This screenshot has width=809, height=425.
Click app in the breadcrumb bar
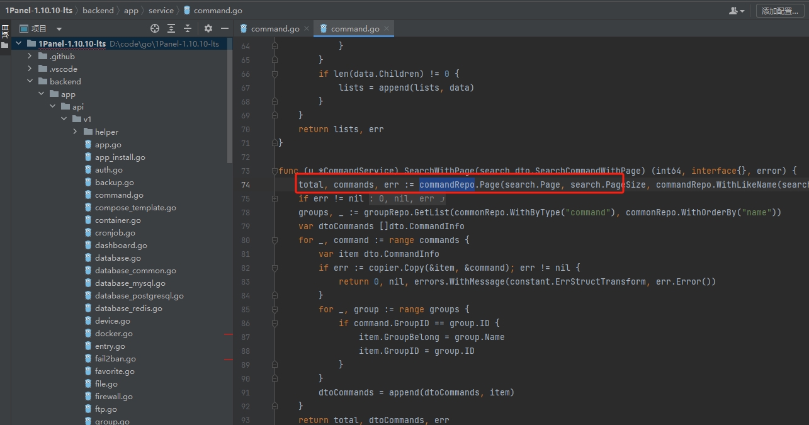[x=131, y=11]
